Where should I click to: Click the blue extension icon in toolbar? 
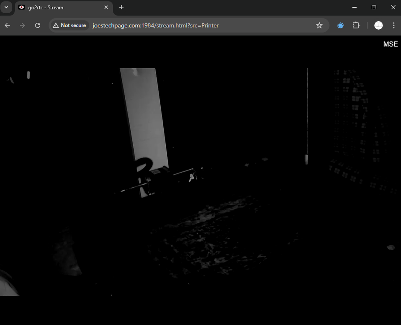(x=340, y=25)
